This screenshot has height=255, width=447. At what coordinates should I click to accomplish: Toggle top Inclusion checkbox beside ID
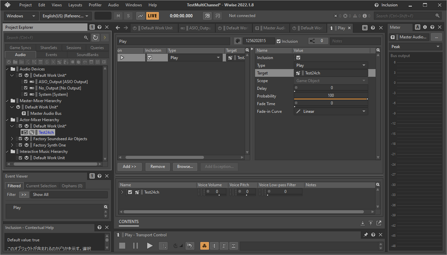click(279, 41)
